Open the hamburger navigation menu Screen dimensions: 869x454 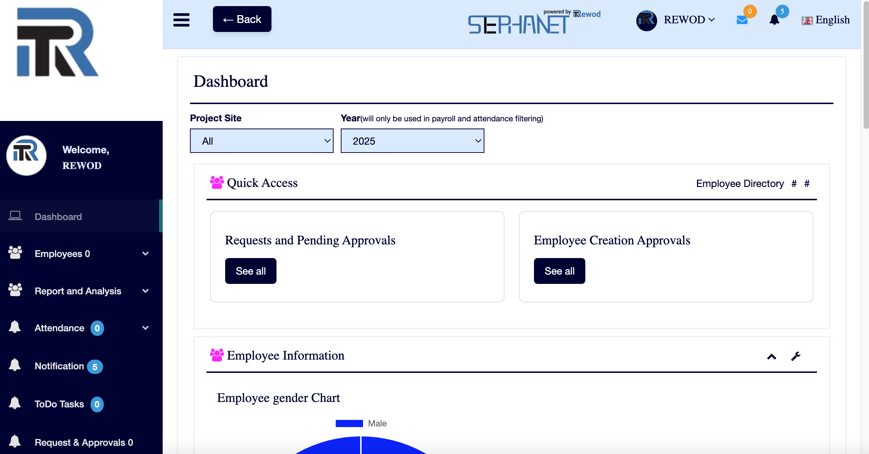click(181, 20)
